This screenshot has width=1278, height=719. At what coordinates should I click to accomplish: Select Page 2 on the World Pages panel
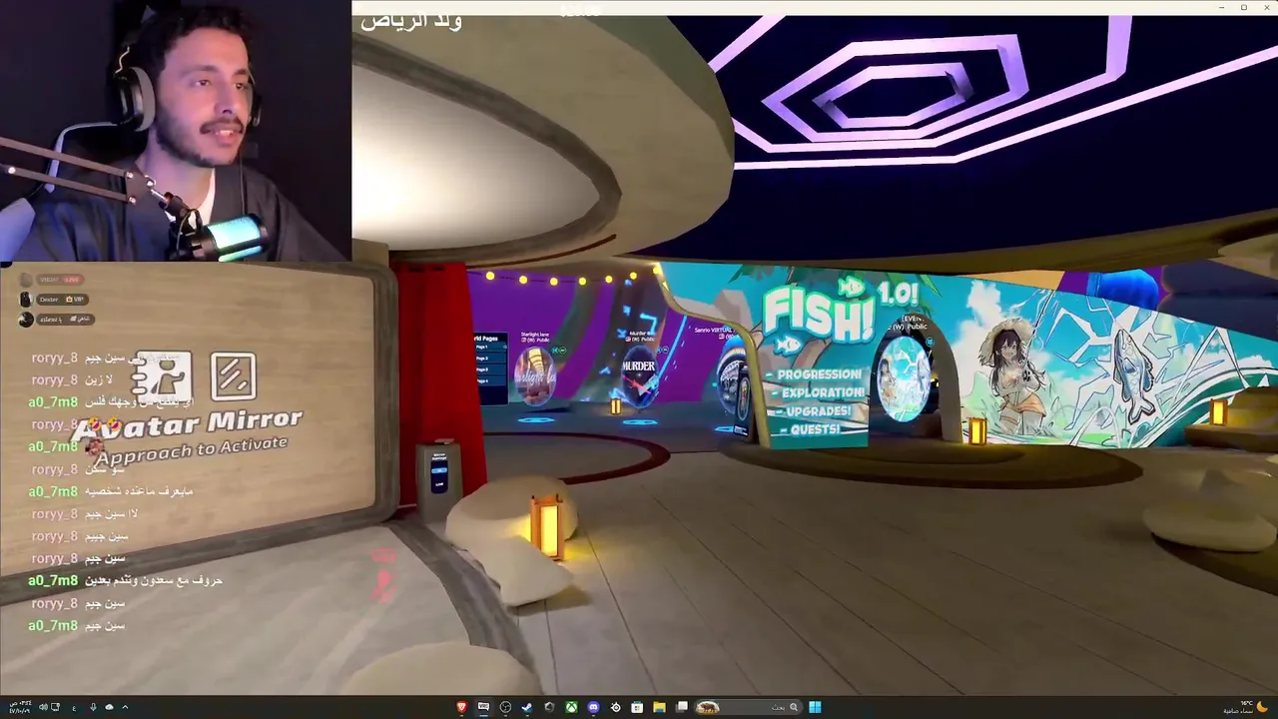coord(490,359)
